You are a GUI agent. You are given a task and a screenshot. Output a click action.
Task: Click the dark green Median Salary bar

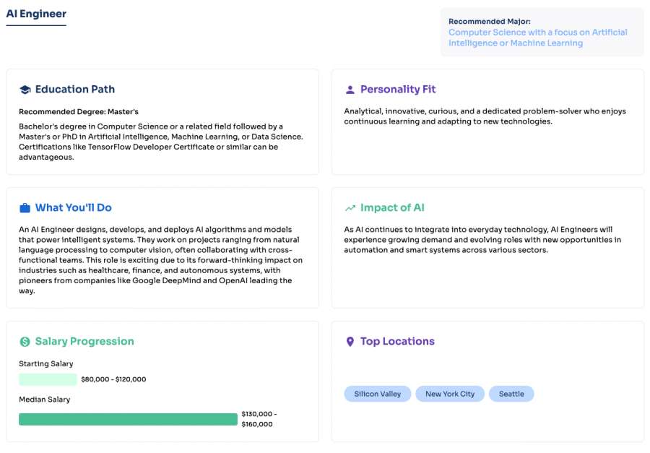[x=128, y=419]
